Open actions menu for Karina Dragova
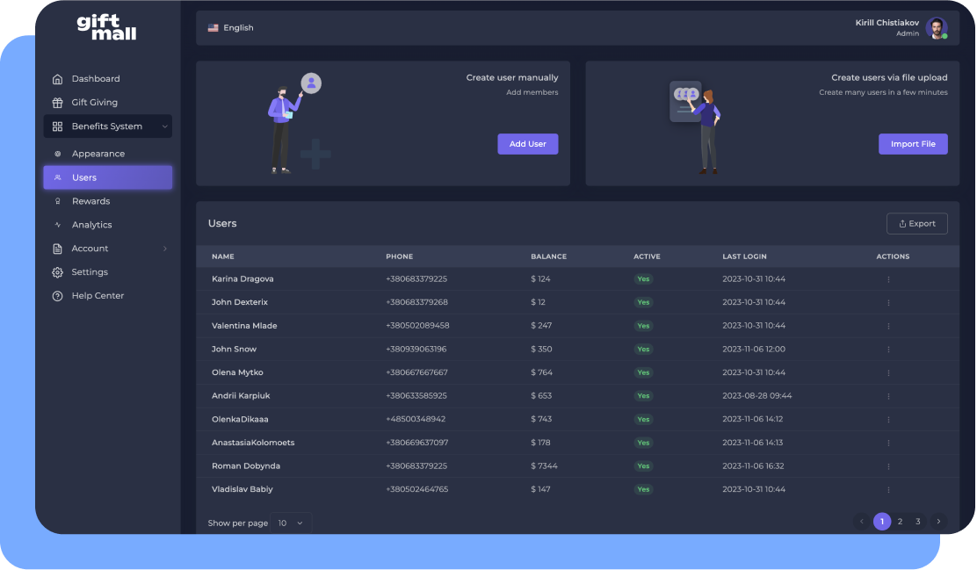 click(888, 279)
